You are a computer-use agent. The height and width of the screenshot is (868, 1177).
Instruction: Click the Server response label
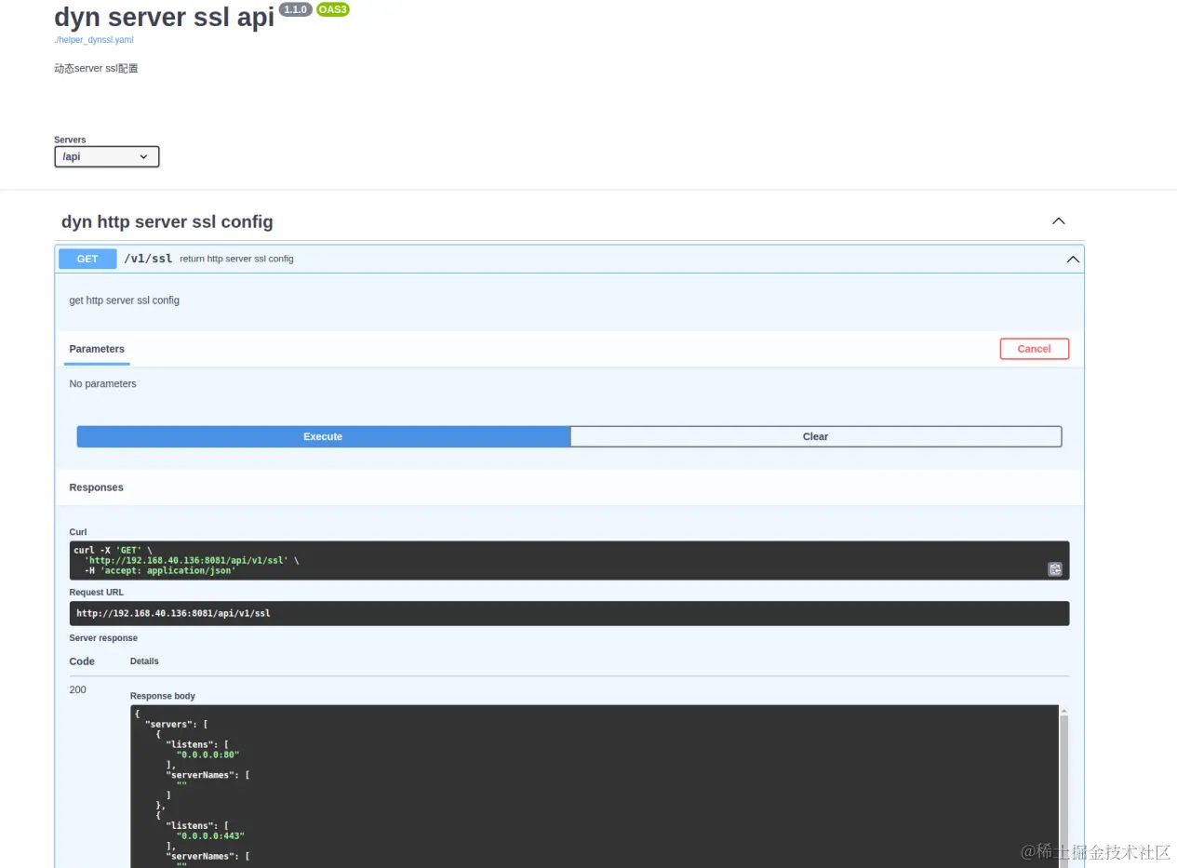point(103,638)
